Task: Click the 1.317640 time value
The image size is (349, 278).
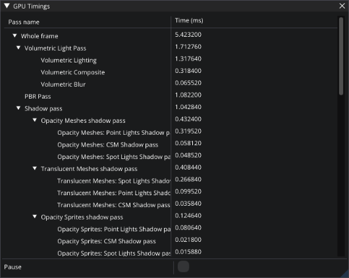Action: click(188, 58)
